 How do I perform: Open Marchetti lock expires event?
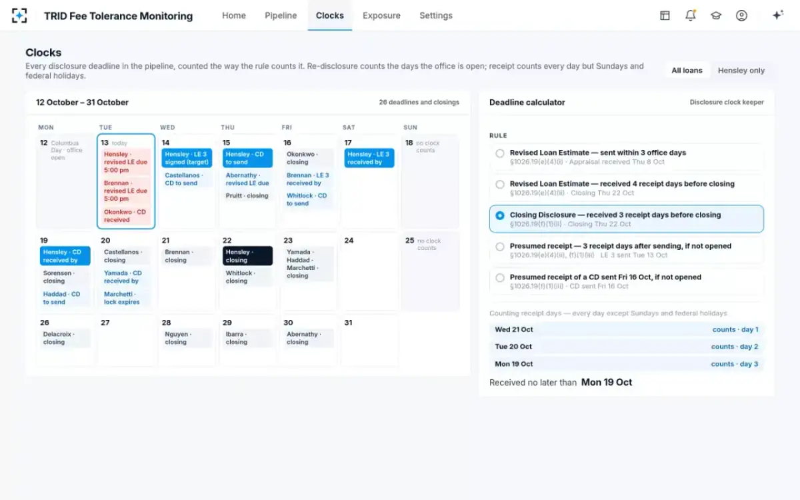click(126, 297)
